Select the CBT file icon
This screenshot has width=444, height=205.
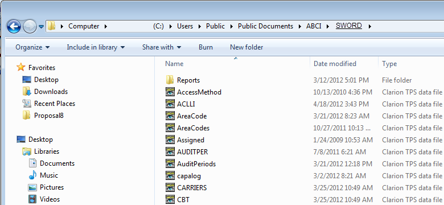pyautogui.click(x=170, y=199)
